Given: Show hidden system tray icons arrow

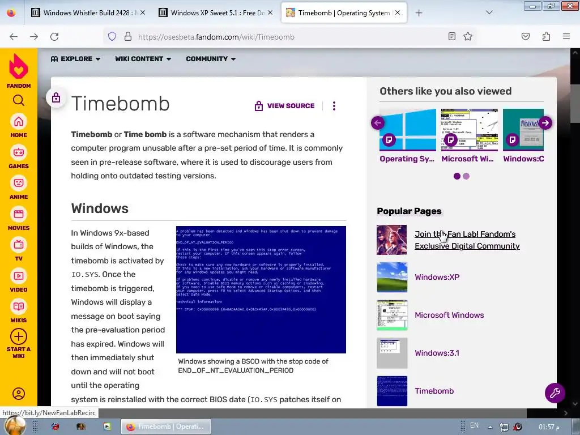Looking at the screenshot, I should point(490,427).
